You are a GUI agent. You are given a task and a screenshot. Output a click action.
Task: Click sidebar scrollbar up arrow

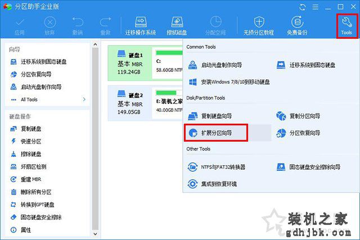click(95, 44)
